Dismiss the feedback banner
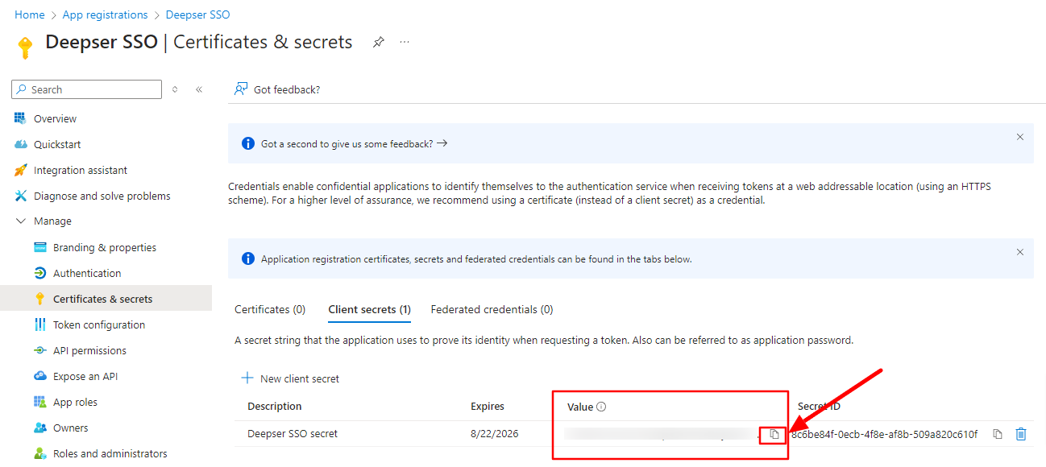The width and height of the screenshot is (1046, 467). [x=1020, y=137]
